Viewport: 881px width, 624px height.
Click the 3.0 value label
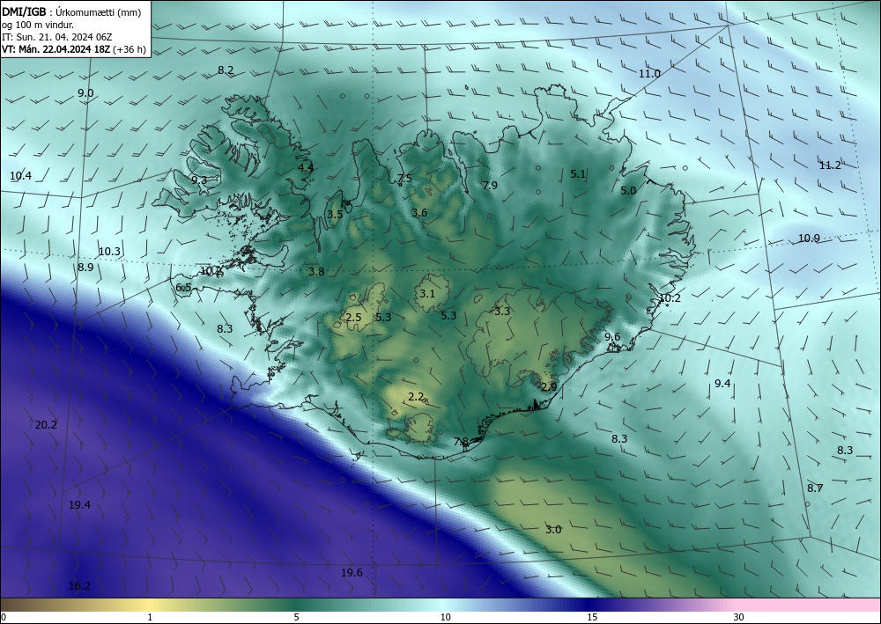click(553, 529)
